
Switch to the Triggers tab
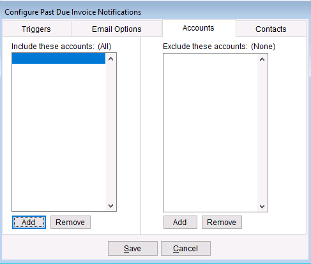[x=36, y=29]
